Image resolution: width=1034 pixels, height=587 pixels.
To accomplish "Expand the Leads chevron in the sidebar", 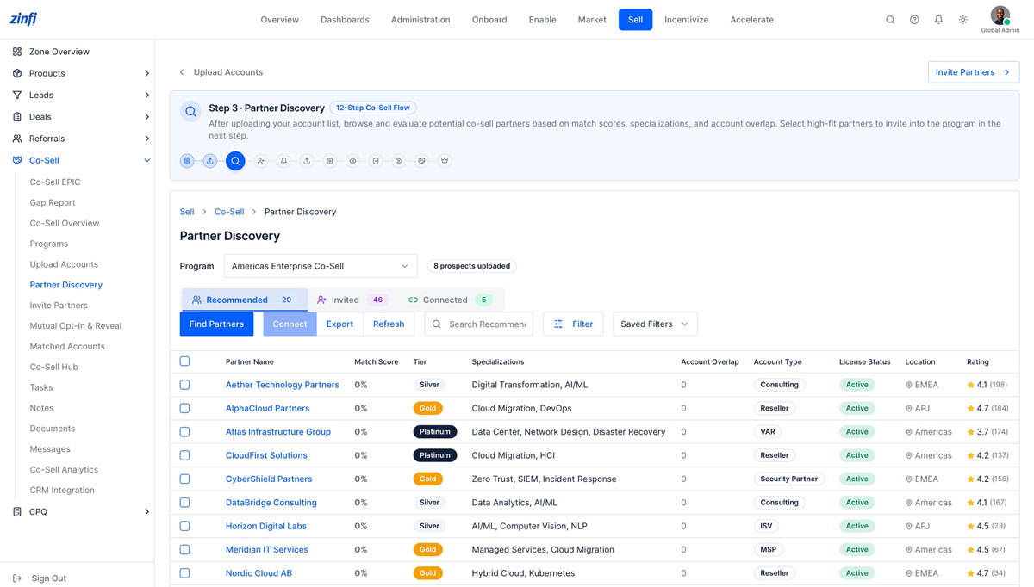I will (x=146, y=95).
